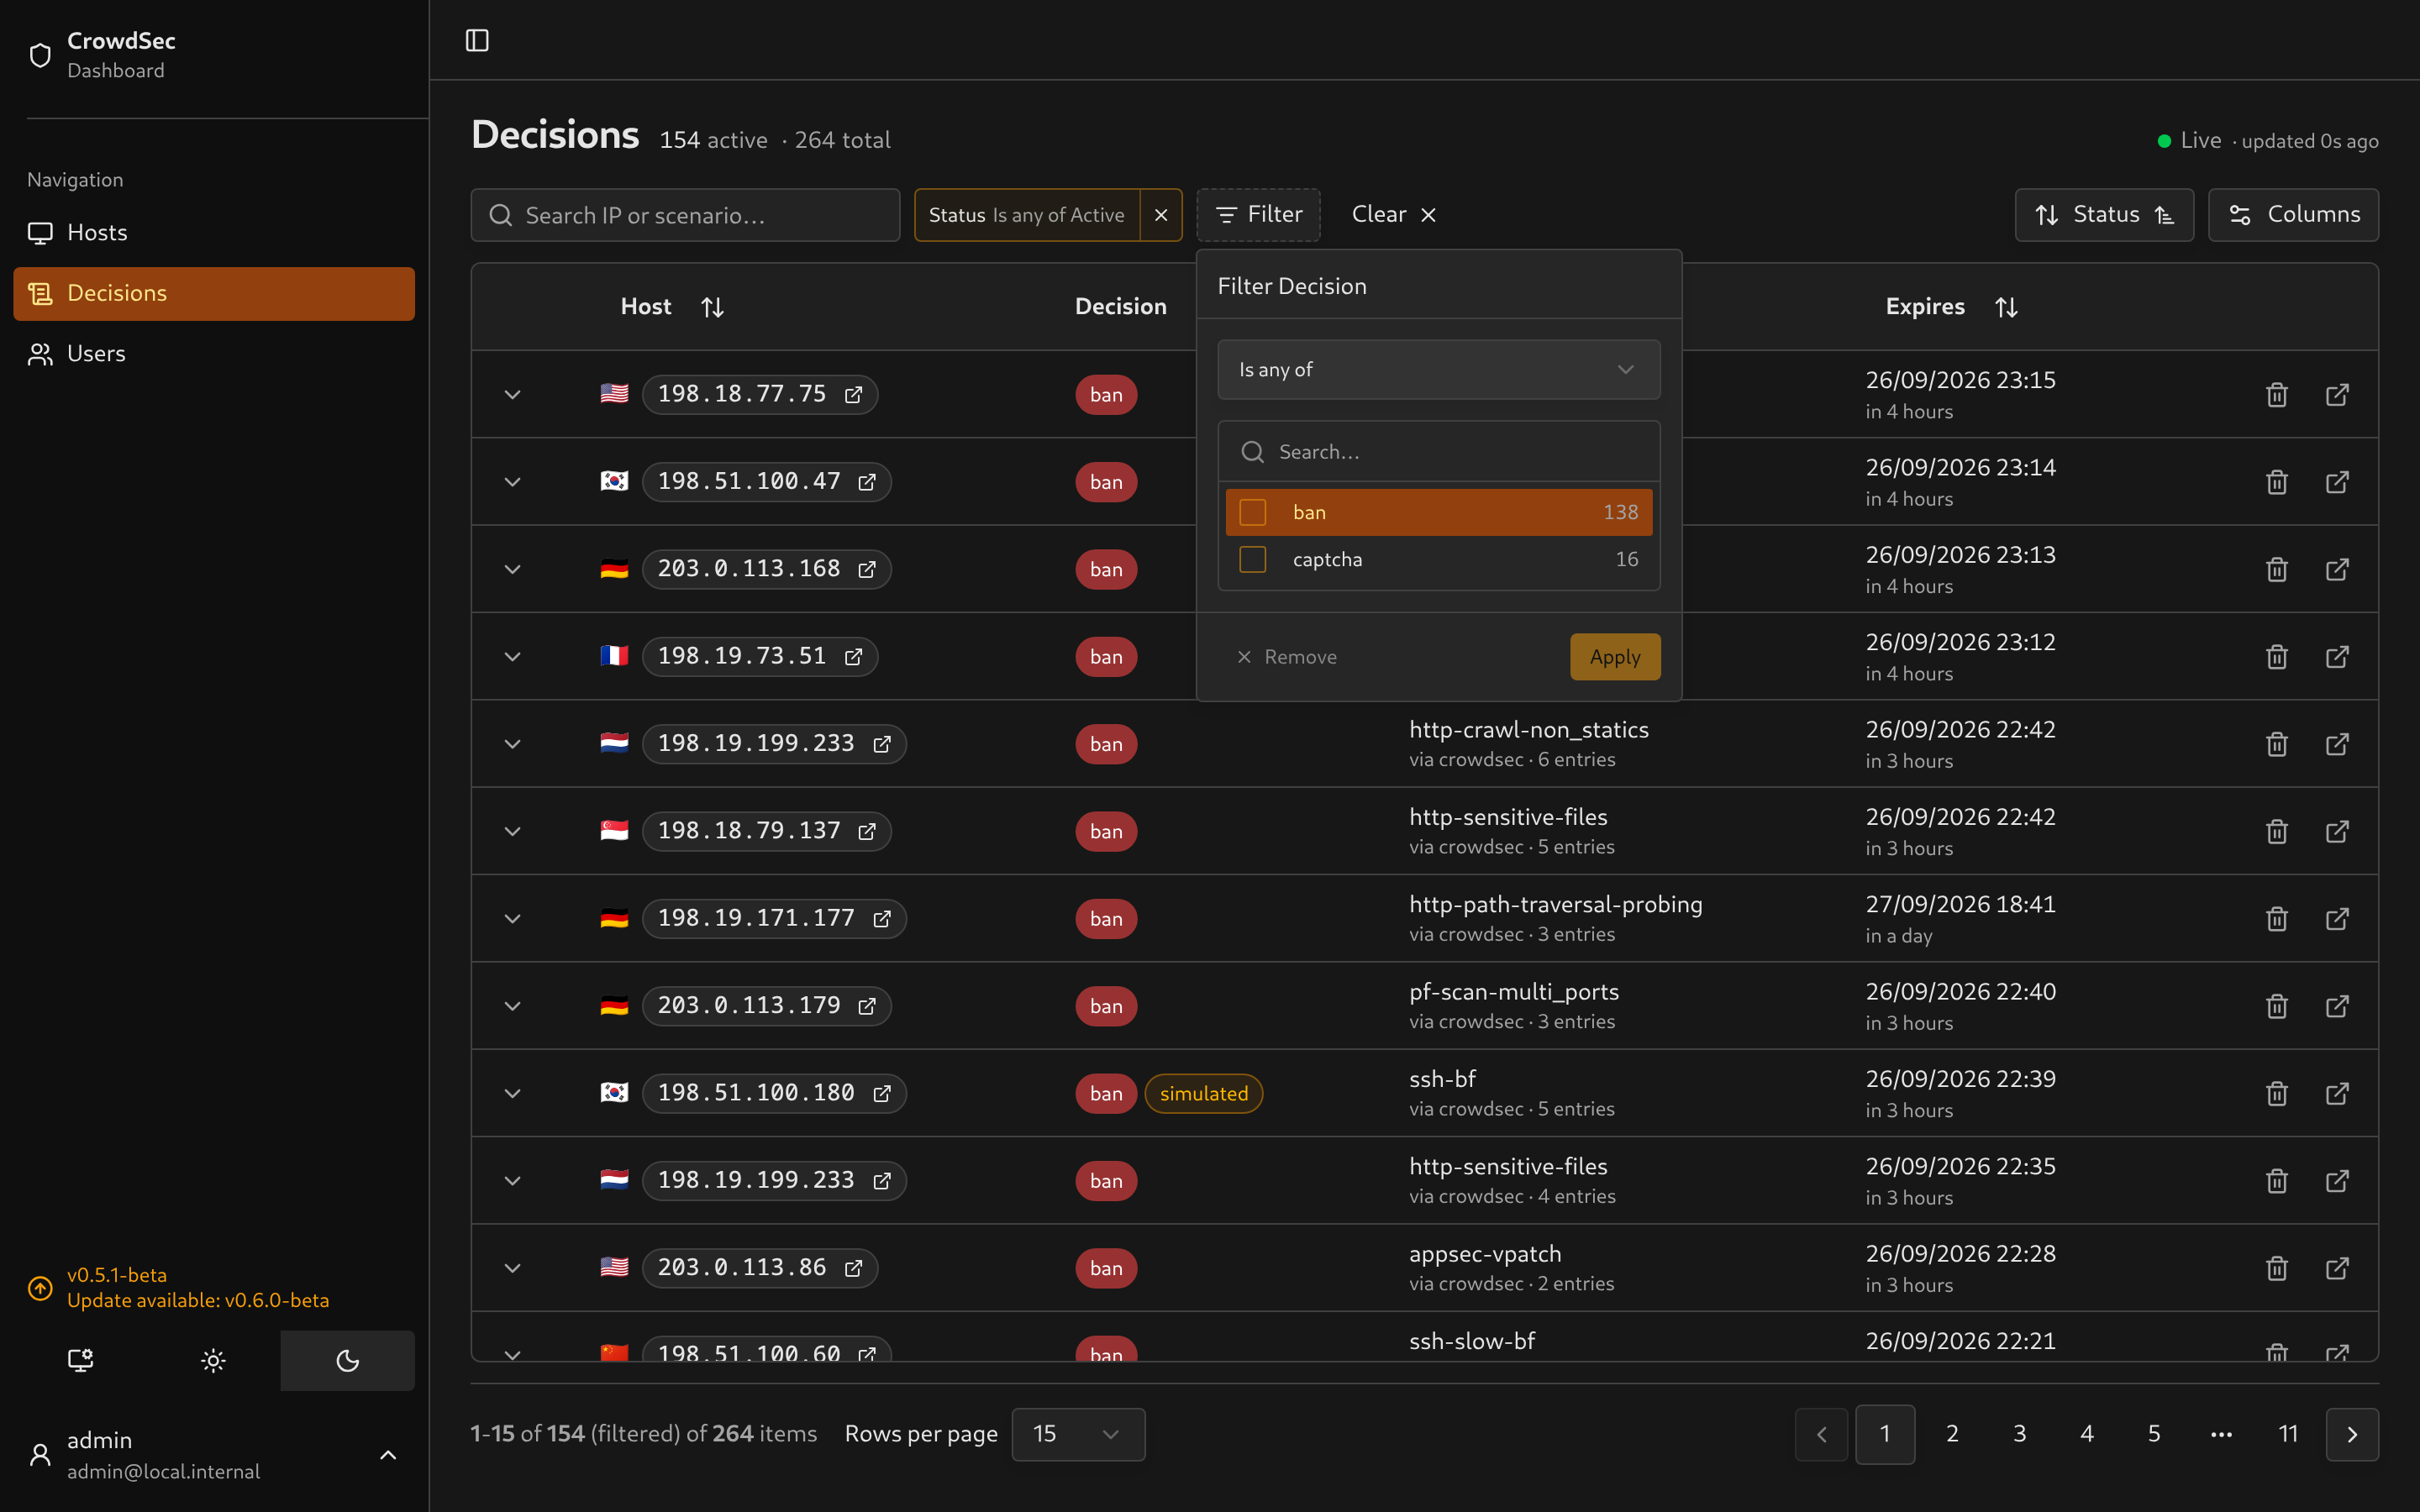Toggle the sidebar panel icon
Viewport: 2420px width, 1512px height.
(x=477, y=40)
